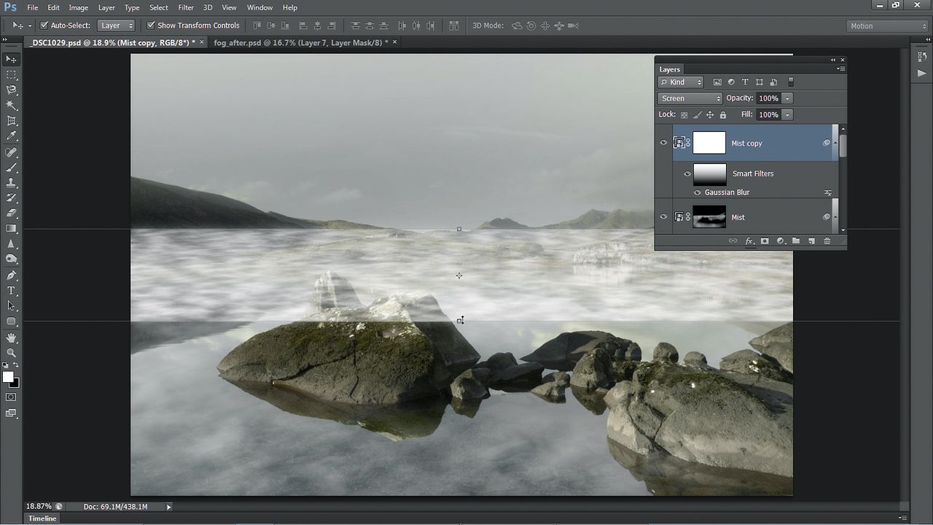The width and height of the screenshot is (933, 525).
Task: Select the Horizontal Type tool
Action: (x=11, y=290)
